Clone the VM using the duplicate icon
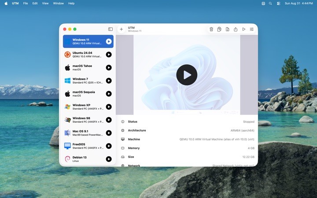 pyautogui.click(x=219, y=29)
